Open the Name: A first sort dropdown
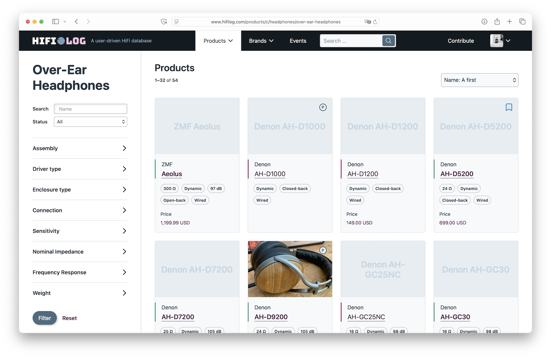Image resolution: width=551 pixels, height=358 pixels. tap(479, 80)
